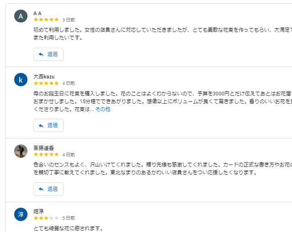Open reviewer name 堀淳
The image size is (292, 232).
38,211
